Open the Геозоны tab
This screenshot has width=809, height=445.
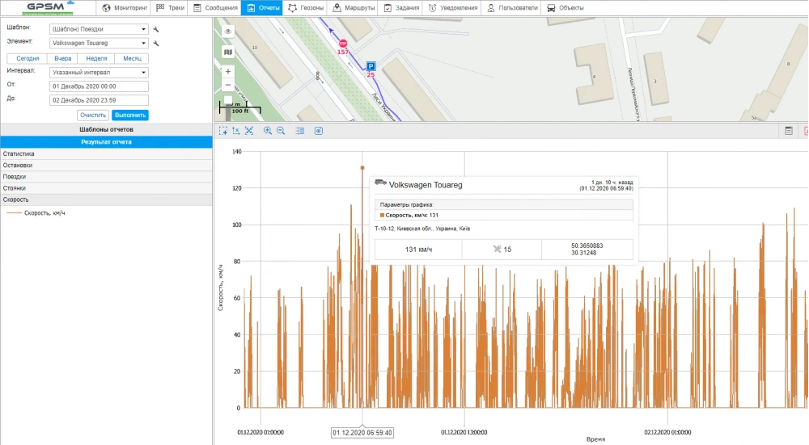click(307, 8)
